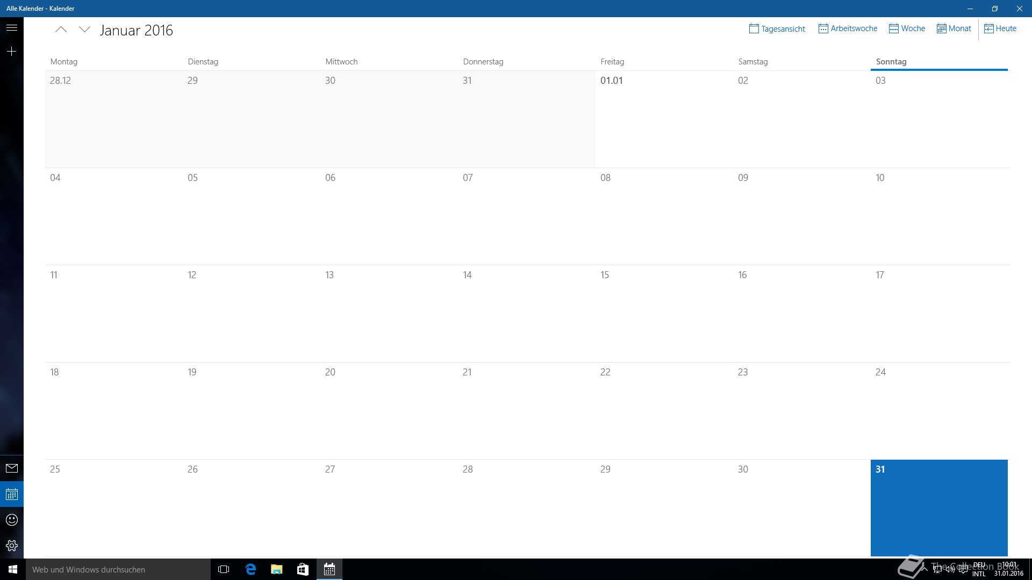
Task: Select day 08 in the calendar
Action: coord(664,216)
